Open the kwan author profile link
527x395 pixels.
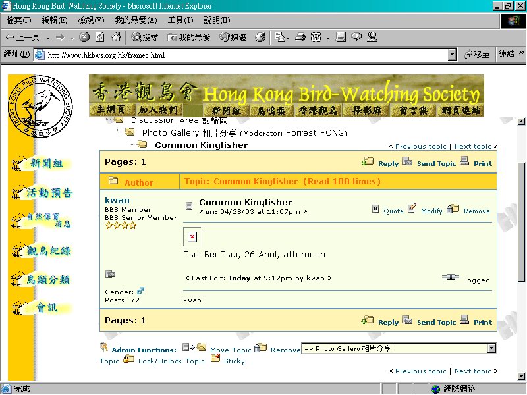coord(117,201)
